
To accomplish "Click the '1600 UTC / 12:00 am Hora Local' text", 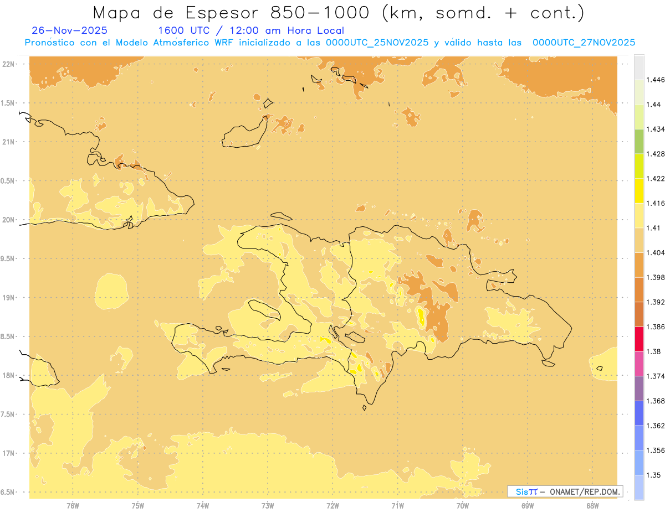I will tap(251, 30).
